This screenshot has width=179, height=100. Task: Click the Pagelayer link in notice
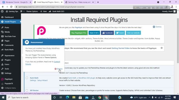tap(79, 27)
